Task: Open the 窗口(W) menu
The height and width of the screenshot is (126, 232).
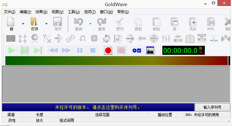Action: coord(106,12)
